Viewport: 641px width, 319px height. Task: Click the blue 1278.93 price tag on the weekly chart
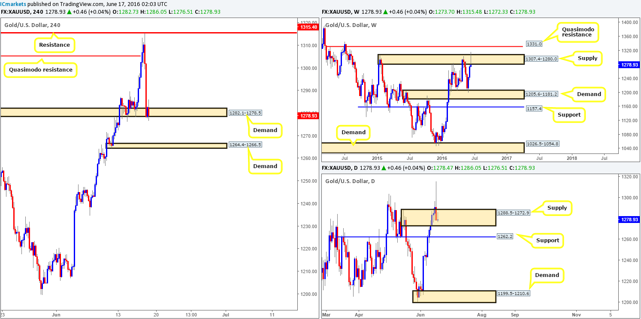[629, 65]
